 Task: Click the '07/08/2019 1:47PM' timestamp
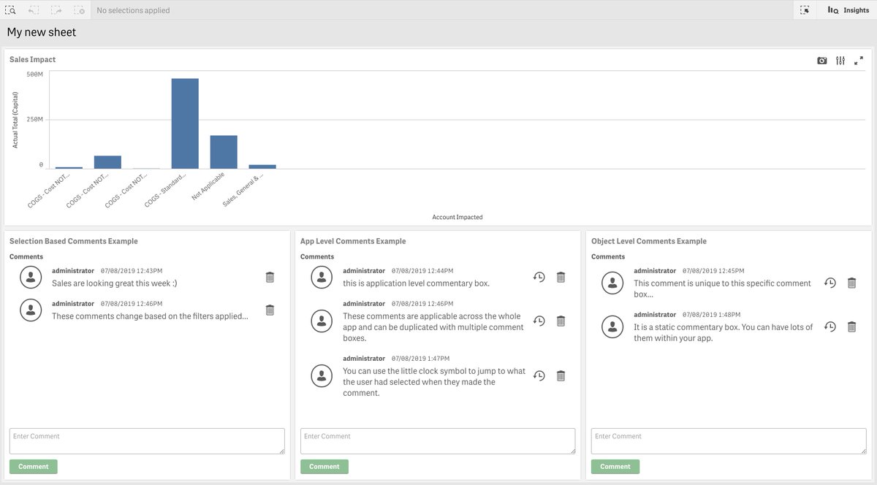click(x=421, y=359)
